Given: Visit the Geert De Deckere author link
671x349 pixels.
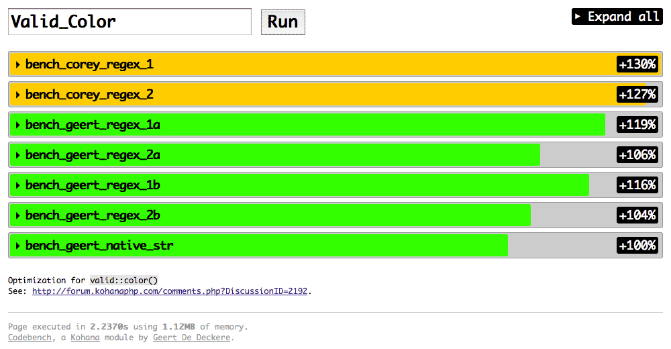Looking at the screenshot, I should tap(193, 338).
